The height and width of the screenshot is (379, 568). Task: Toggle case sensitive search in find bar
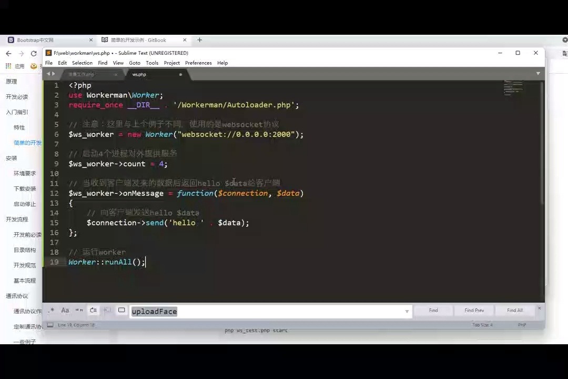pos(65,311)
